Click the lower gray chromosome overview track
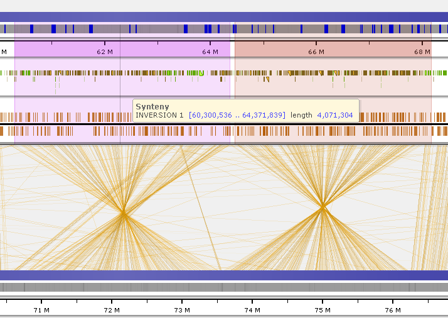 pyautogui.click(x=224, y=287)
